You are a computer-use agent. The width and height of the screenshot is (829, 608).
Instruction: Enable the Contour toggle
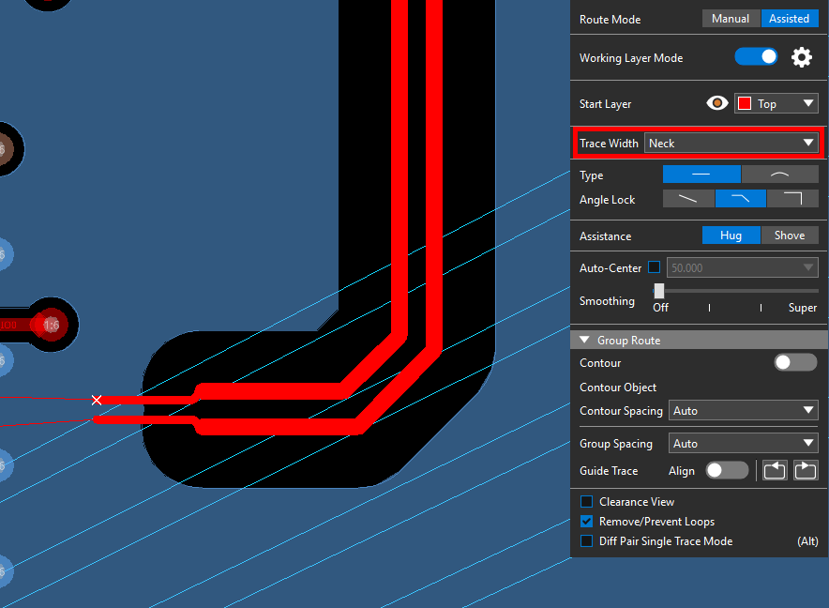tap(794, 362)
